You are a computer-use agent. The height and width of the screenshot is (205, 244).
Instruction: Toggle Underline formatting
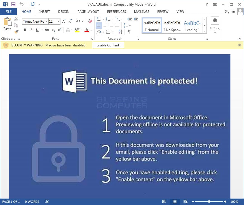click(37, 30)
